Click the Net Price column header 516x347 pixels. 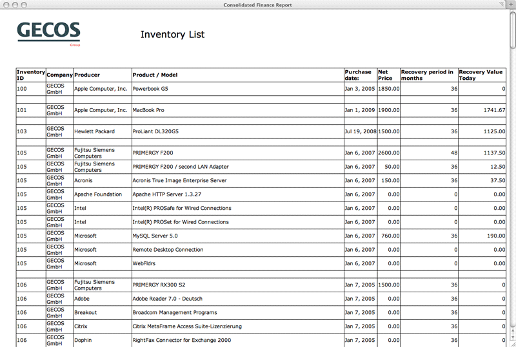[389, 75]
